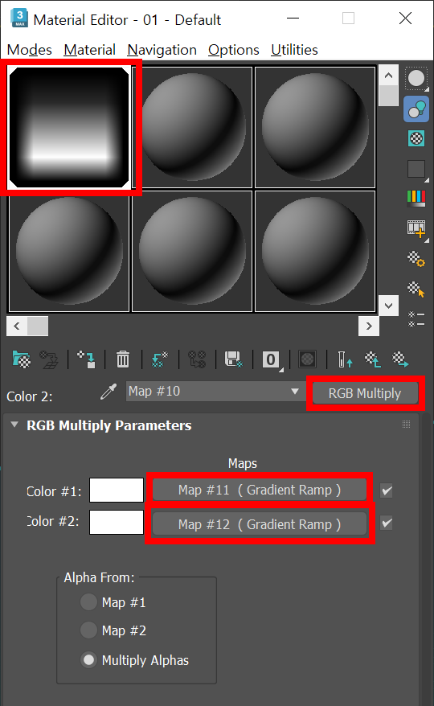This screenshot has height=706, width=434.
Task: Click the Color #2 white swatch
Action: tap(117, 523)
